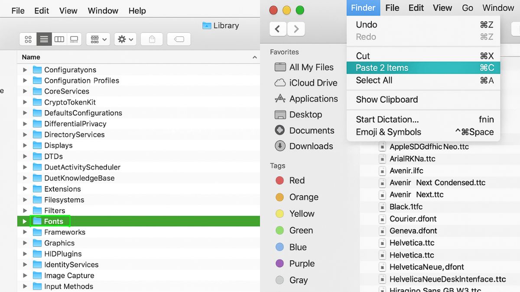
Task: Click the AppleSDGdfhic Neo.ttc file icon
Action: (382, 147)
